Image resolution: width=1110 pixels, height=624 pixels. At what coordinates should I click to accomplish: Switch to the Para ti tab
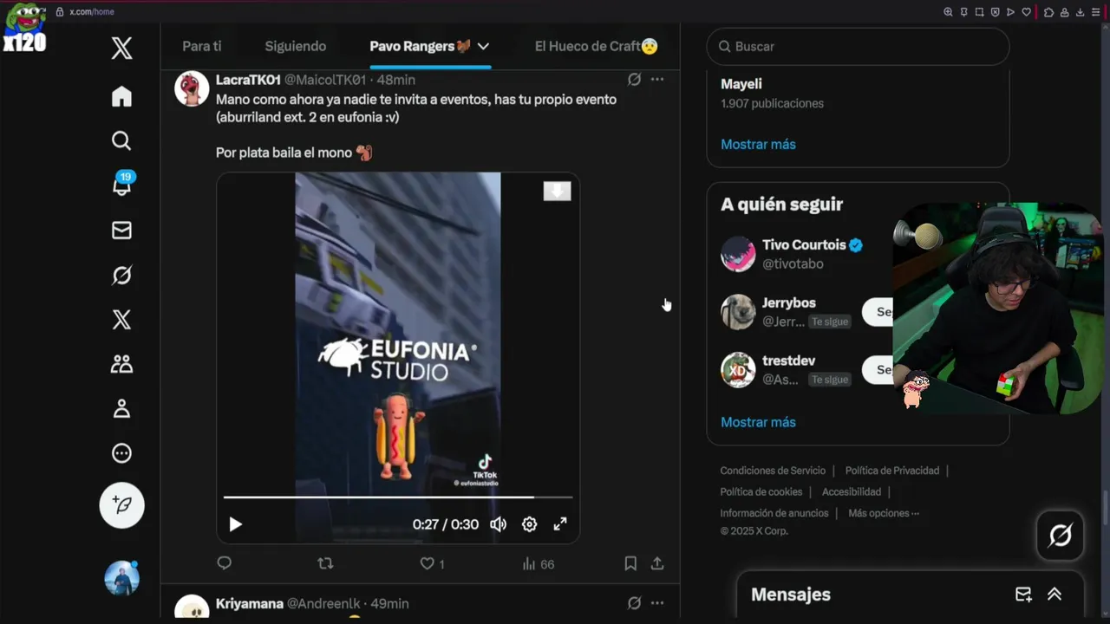point(202,46)
